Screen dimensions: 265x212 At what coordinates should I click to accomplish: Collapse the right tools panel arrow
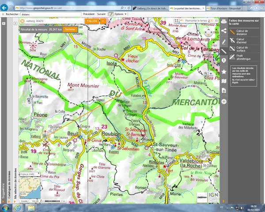(223, 201)
